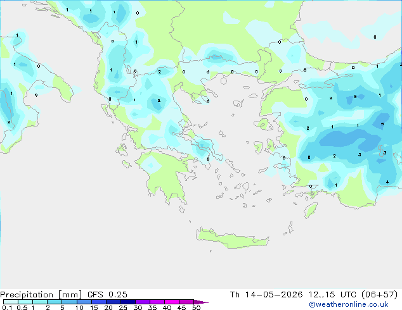Click the island of Crete on the map
Viewport: 402px width, 310px height.
pos(232,239)
